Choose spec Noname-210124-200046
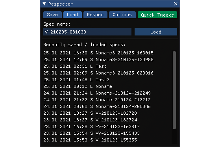Image resolution: width=220 pixels, height=147 pixels. pos(97,106)
